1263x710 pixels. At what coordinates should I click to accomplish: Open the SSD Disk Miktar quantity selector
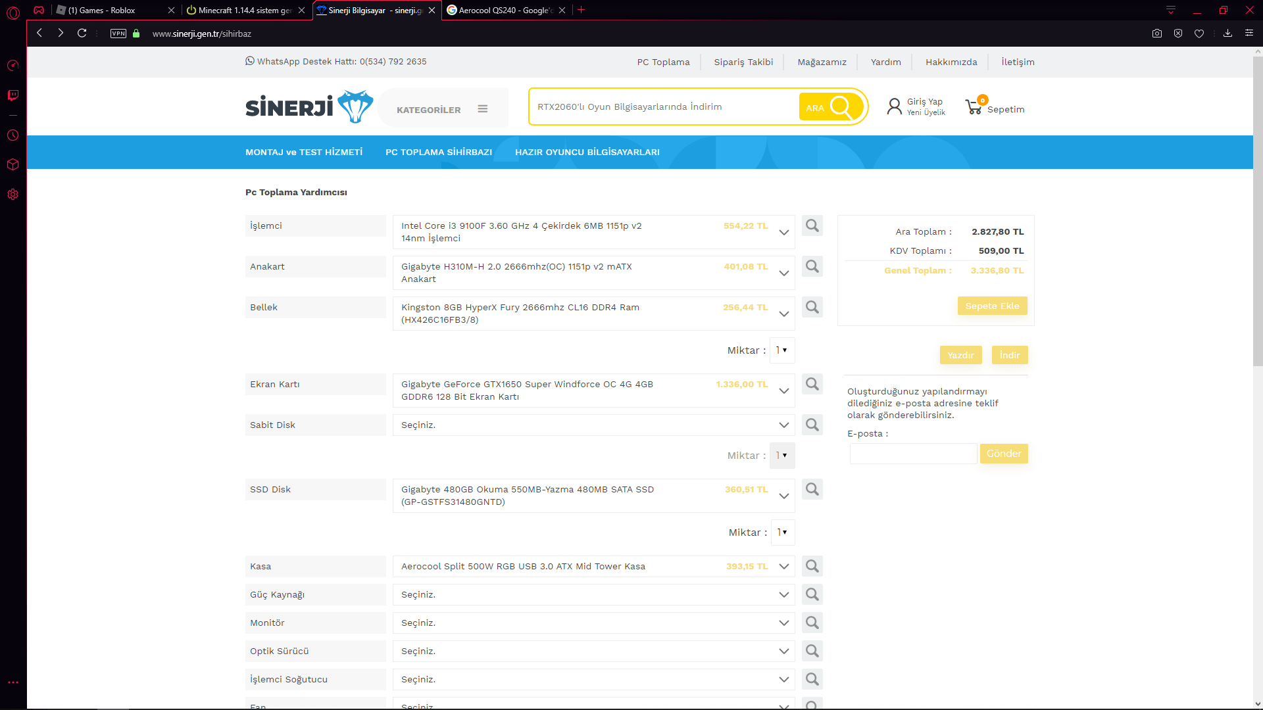(x=782, y=532)
